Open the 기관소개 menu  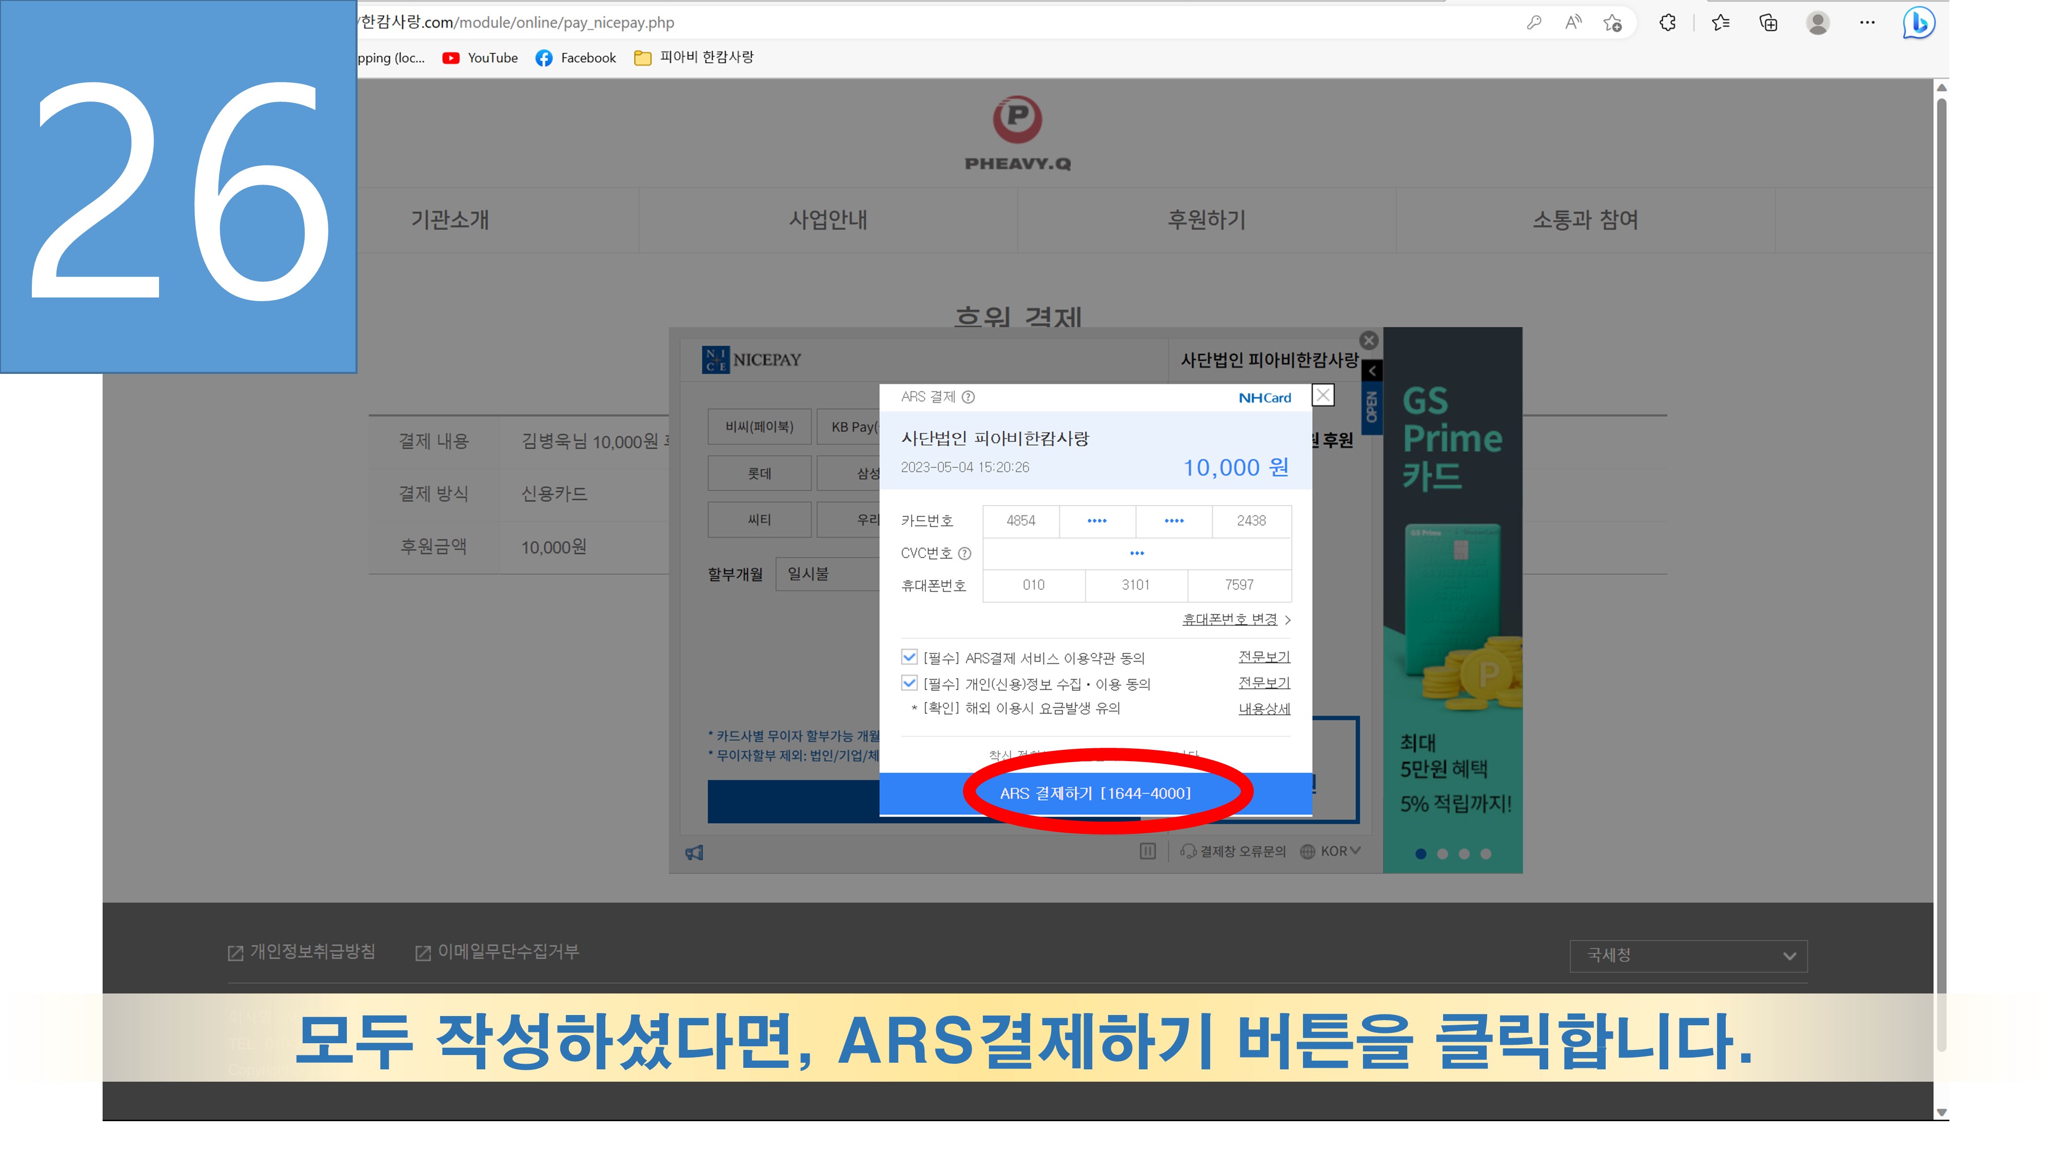coord(450,220)
